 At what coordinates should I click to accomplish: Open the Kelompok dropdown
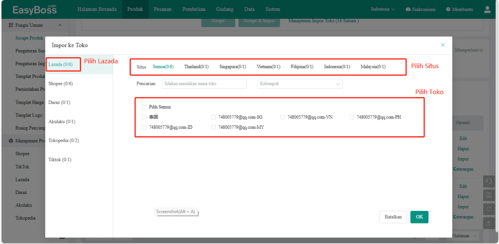pyautogui.click(x=300, y=84)
